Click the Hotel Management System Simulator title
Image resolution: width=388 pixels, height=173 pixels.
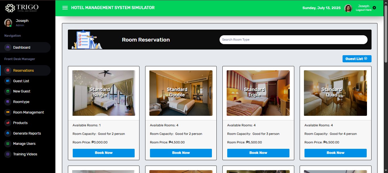(x=113, y=8)
